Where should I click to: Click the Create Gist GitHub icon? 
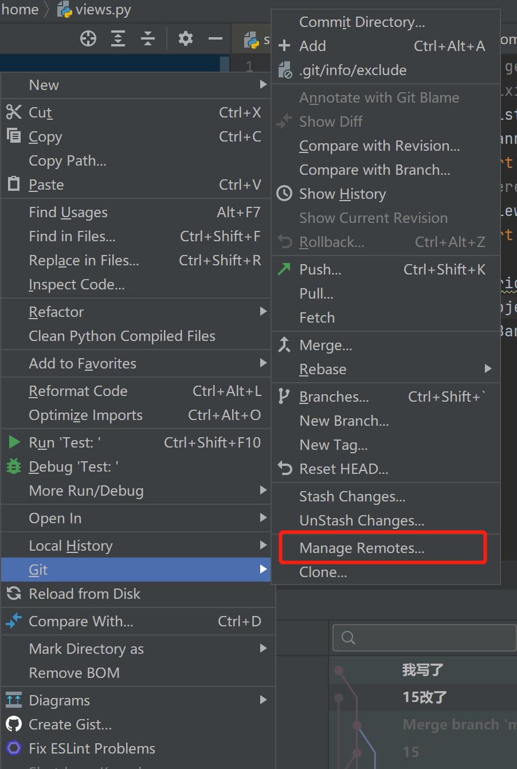coord(14,724)
